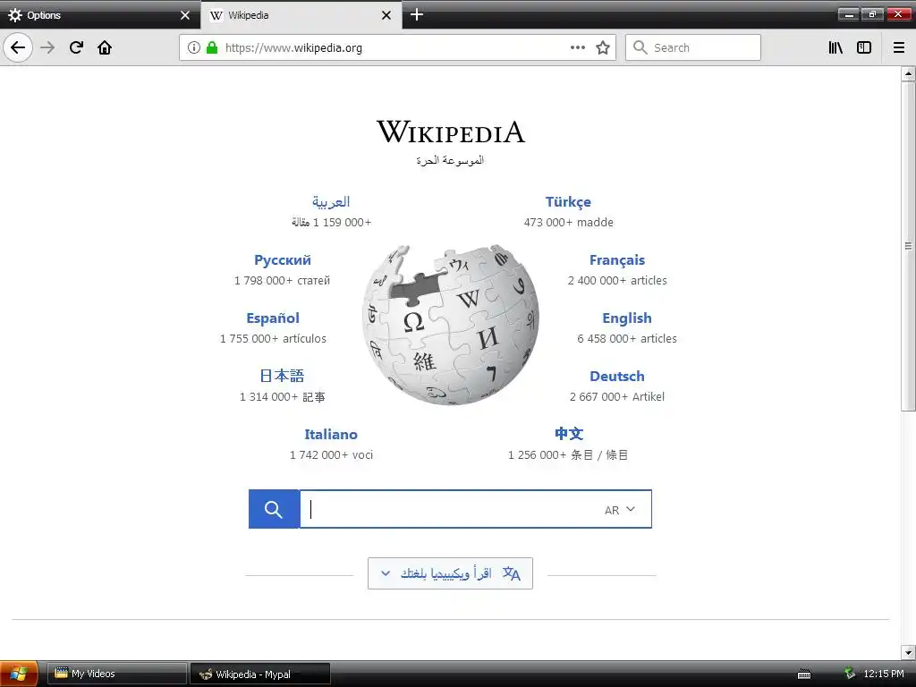Click the Arabic subtitle الموسوعة الحرة
916x687 pixels.
[450, 160]
